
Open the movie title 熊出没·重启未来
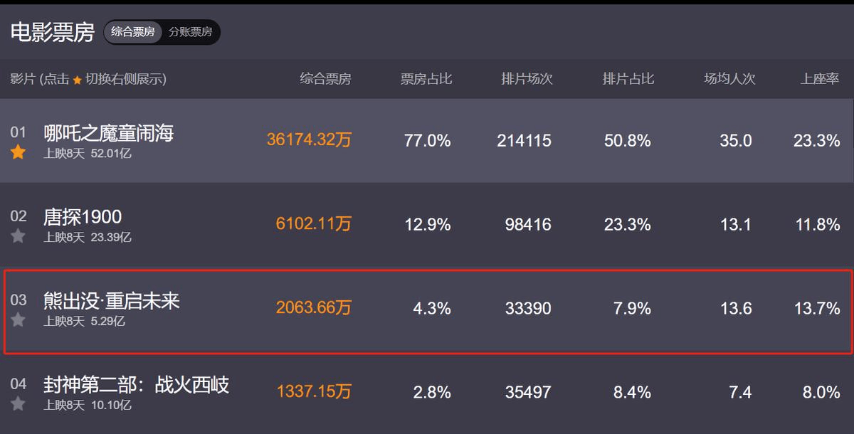(112, 301)
